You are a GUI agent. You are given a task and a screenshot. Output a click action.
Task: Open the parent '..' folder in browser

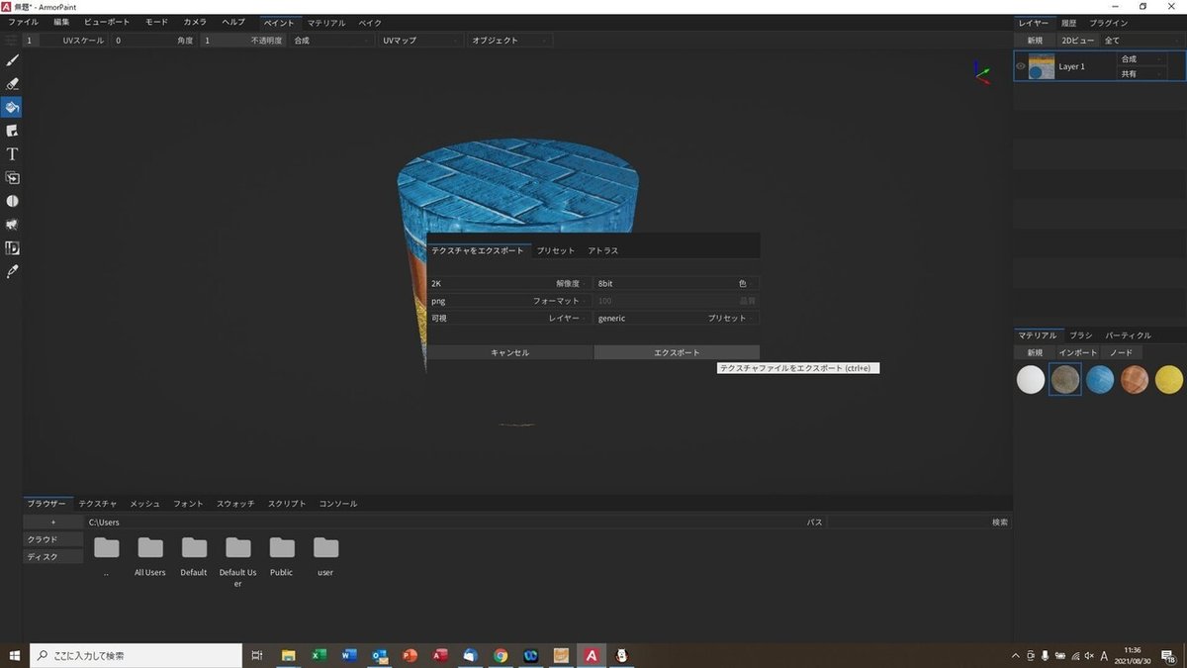pos(106,548)
